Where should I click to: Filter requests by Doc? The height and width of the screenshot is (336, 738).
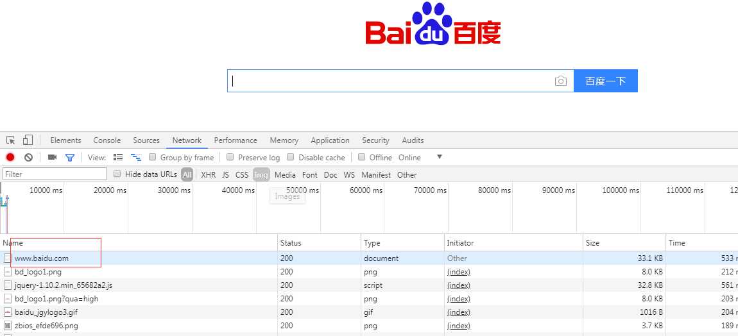(330, 174)
